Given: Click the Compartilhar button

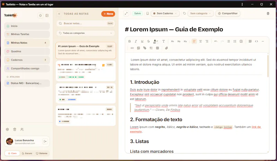Looking at the screenshot, I should pyautogui.click(x=228, y=14).
